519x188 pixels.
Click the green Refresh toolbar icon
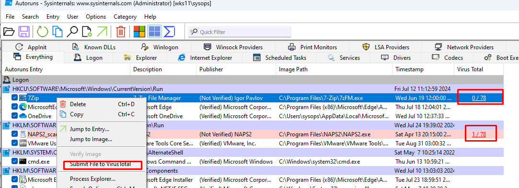coord(42,32)
